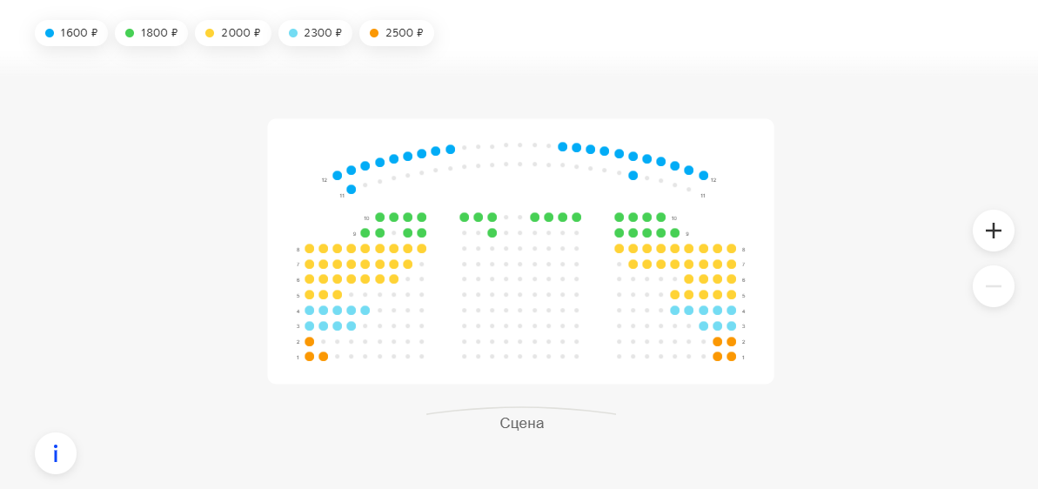Screen dimensions: 1038x489
Task: Open the info button in bottom-left corner
Action: coord(56,453)
